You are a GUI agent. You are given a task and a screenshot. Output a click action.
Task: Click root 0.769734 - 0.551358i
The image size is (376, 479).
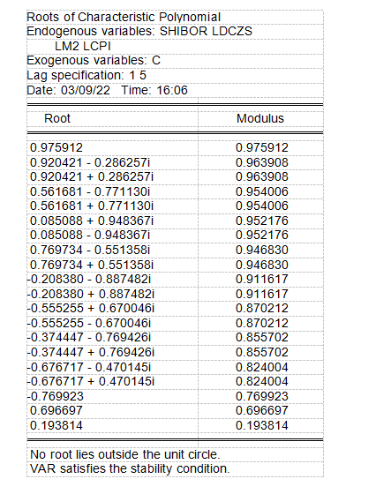90,251
